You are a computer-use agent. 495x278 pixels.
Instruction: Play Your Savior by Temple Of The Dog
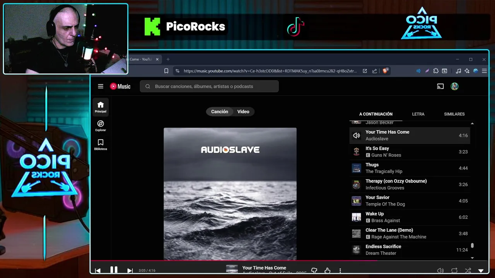tap(410, 201)
